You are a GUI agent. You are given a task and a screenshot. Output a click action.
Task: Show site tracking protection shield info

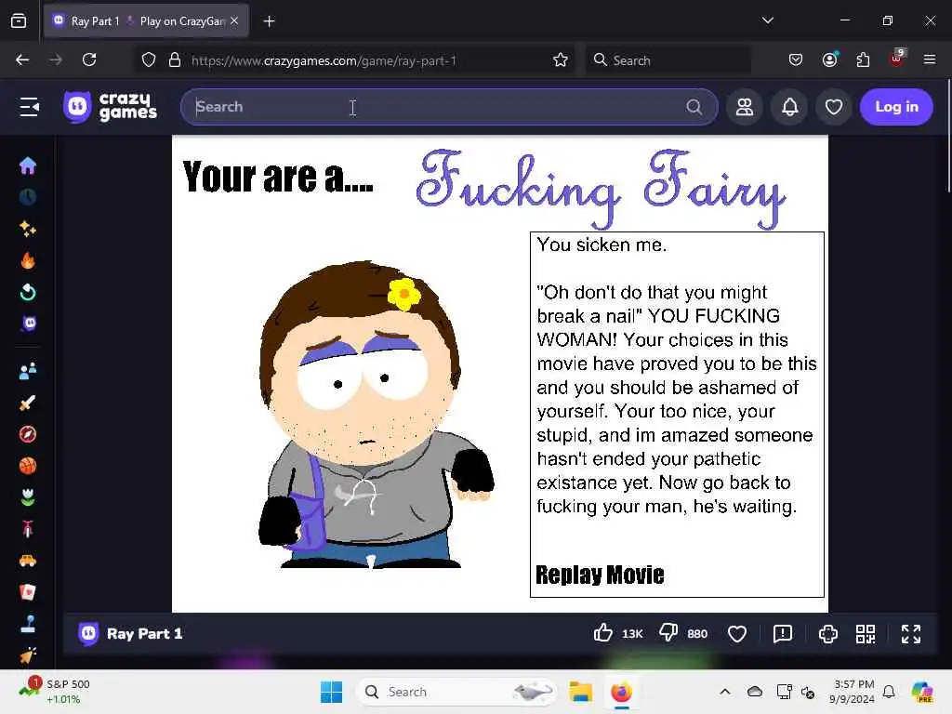click(149, 60)
